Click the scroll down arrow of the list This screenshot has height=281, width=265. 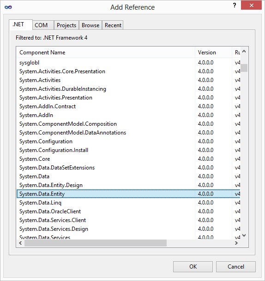[244, 235]
